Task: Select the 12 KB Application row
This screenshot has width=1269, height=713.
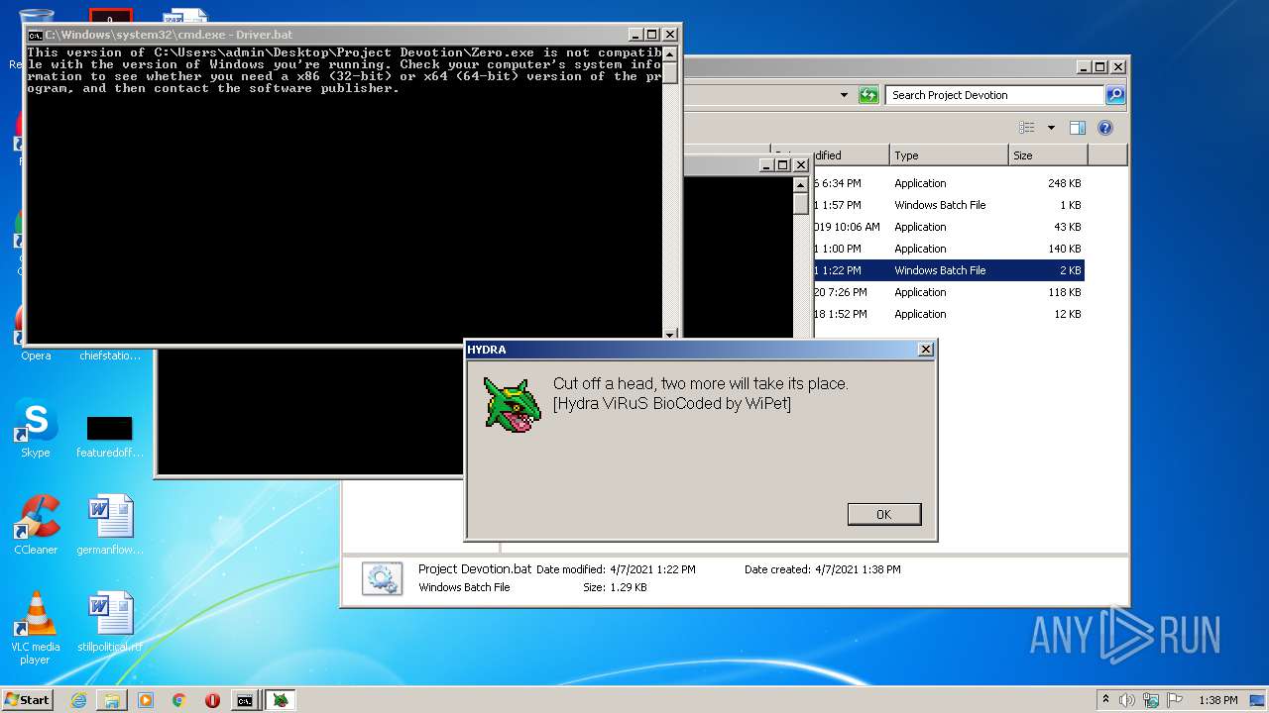Action: (x=949, y=314)
